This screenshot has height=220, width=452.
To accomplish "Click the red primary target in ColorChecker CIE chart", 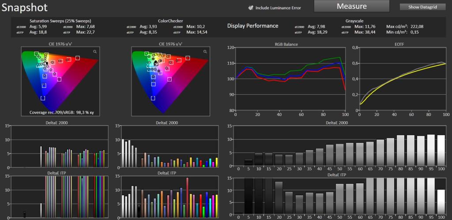I will tap(188, 58).
